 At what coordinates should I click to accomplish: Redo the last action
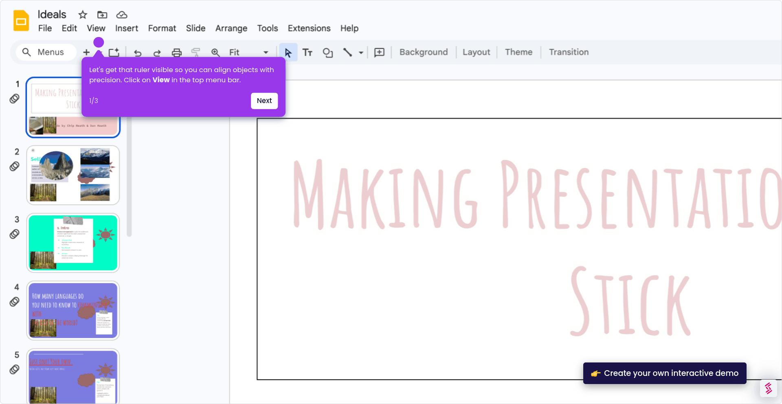(157, 53)
